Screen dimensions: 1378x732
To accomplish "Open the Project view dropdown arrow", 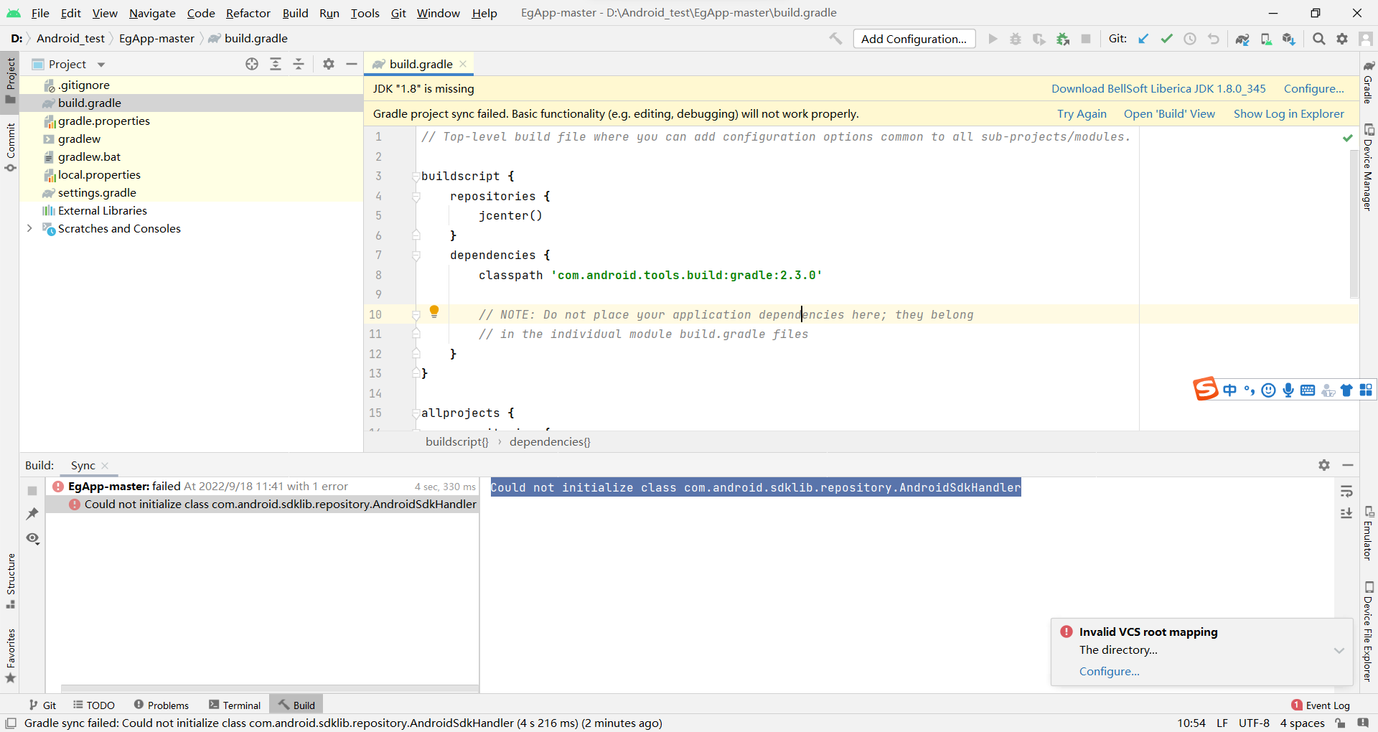I will click(x=101, y=65).
